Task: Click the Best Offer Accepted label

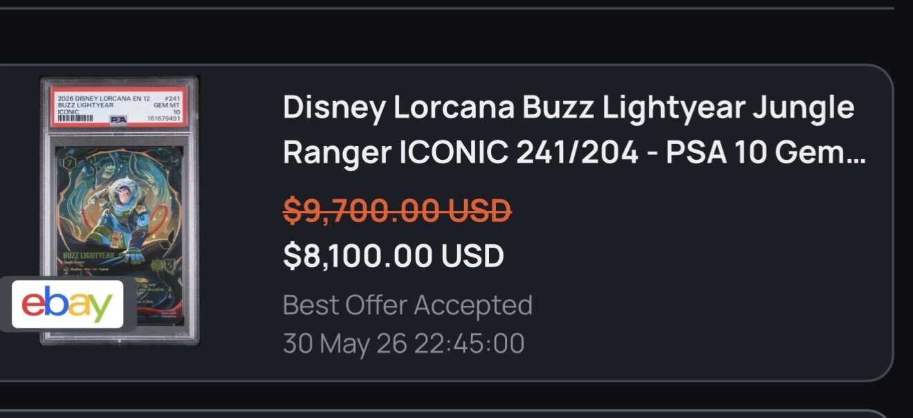Action: [407, 305]
